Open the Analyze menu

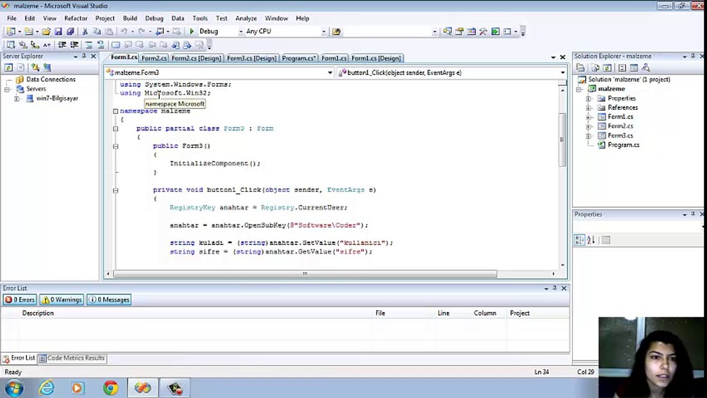pyautogui.click(x=246, y=18)
